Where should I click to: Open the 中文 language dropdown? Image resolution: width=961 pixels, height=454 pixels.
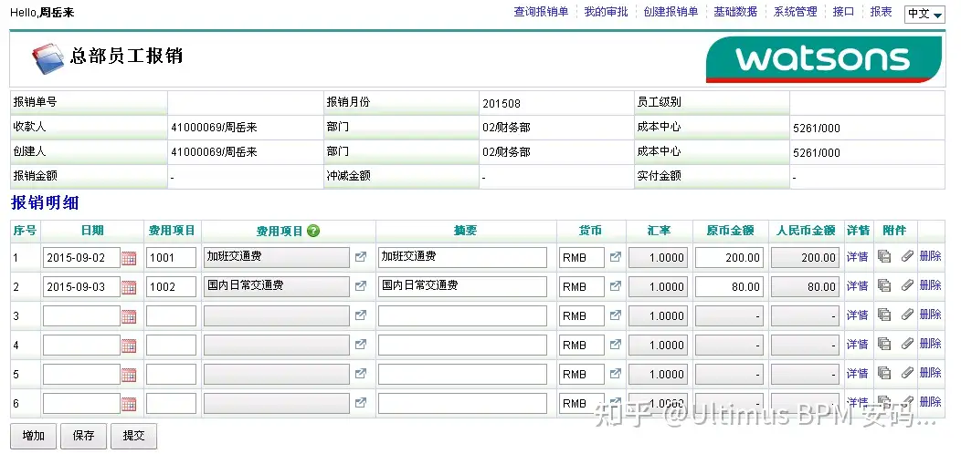[924, 14]
